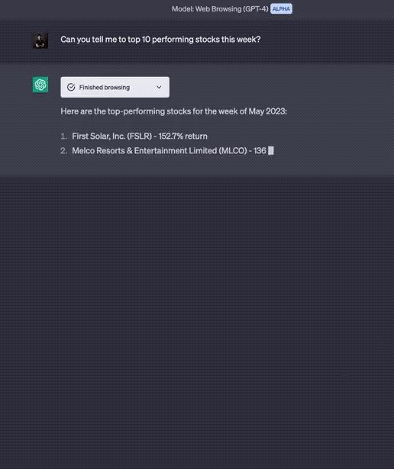Click the green ChatGPT logo avatar
Viewport: 394px width, 469px height.
click(40, 85)
